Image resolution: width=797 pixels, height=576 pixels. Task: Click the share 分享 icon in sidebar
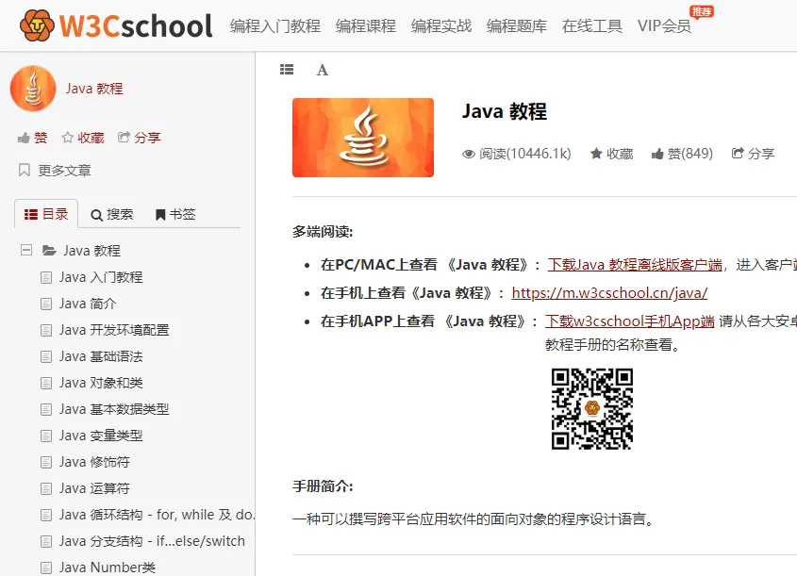pyautogui.click(x=124, y=137)
